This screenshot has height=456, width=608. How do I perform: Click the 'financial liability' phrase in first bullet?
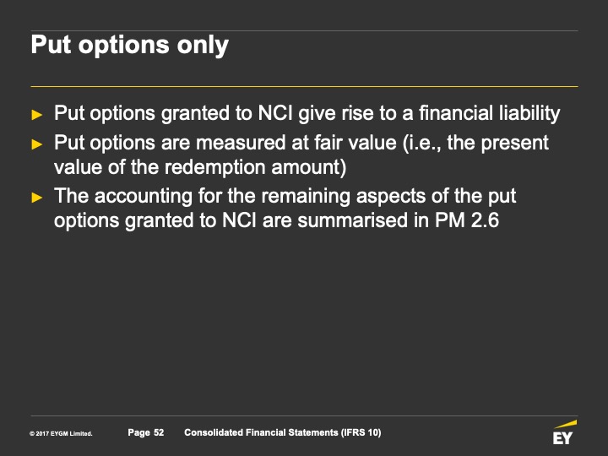click(489, 113)
